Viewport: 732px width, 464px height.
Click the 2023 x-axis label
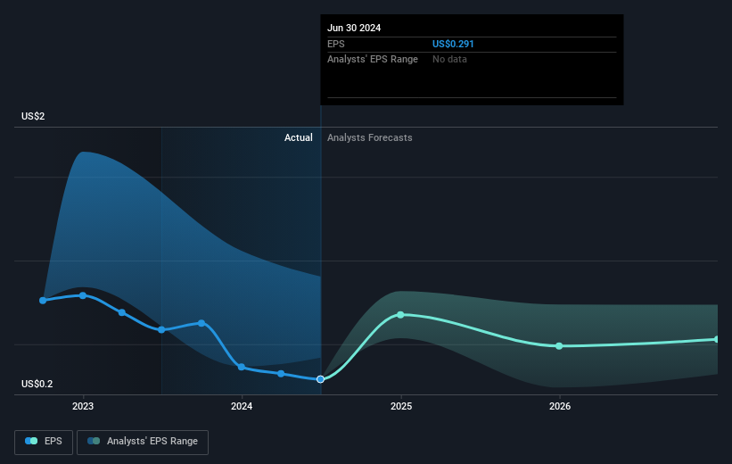click(83, 406)
